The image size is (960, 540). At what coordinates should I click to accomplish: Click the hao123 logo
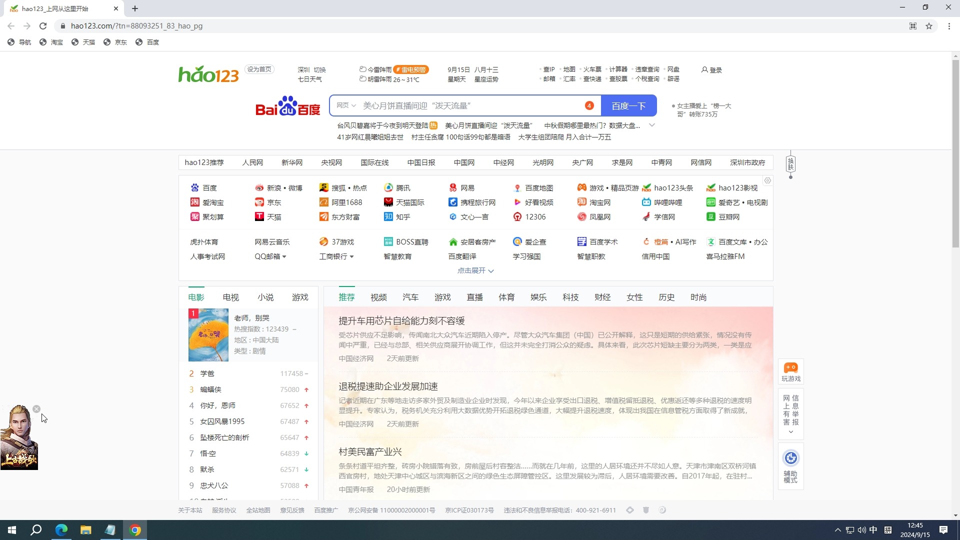click(209, 74)
